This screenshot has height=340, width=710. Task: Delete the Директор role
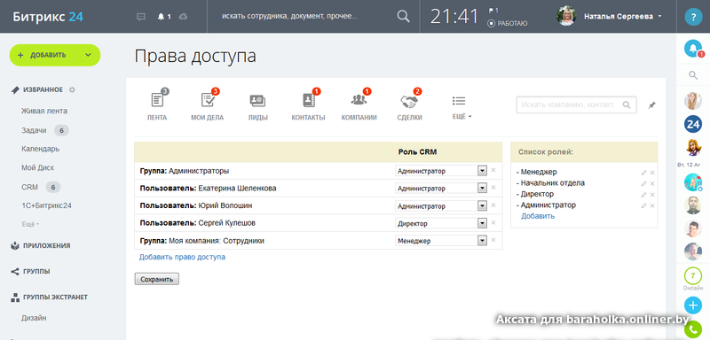click(x=652, y=195)
